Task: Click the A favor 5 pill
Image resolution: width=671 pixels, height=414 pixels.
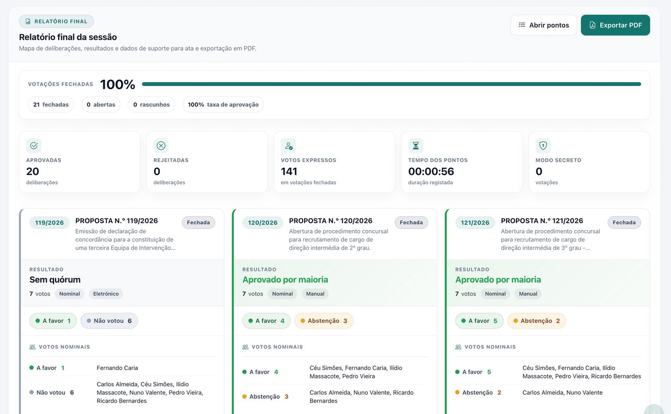Action: 479,321
